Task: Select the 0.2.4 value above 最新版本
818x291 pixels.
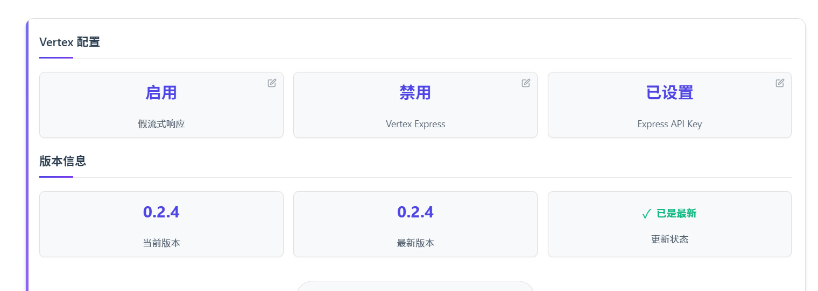Action: 415,212
